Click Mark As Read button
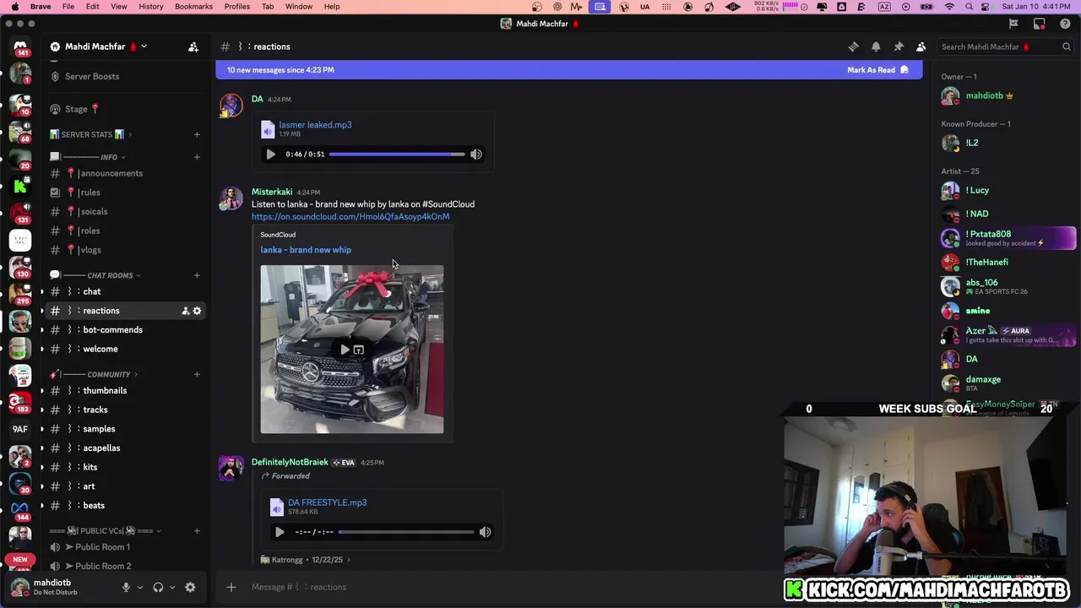Image resolution: width=1081 pixels, height=608 pixels. point(877,70)
